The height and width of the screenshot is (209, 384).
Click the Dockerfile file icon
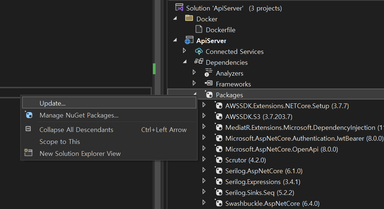pos(199,29)
